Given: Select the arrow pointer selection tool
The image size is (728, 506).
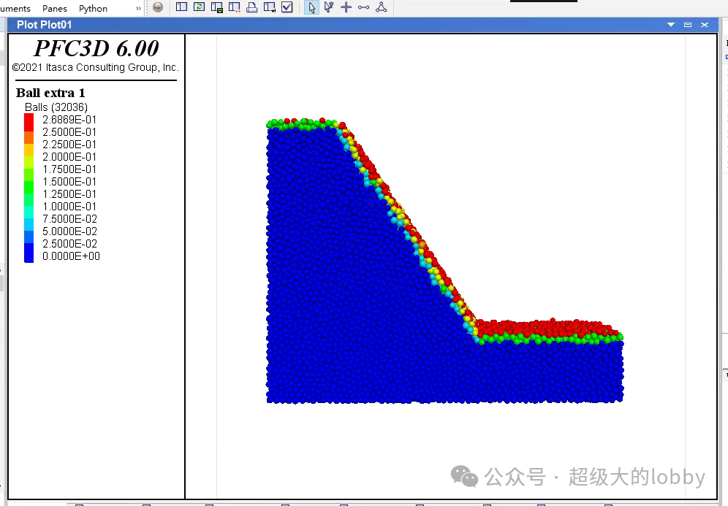Looking at the screenshot, I should pos(311,7).
